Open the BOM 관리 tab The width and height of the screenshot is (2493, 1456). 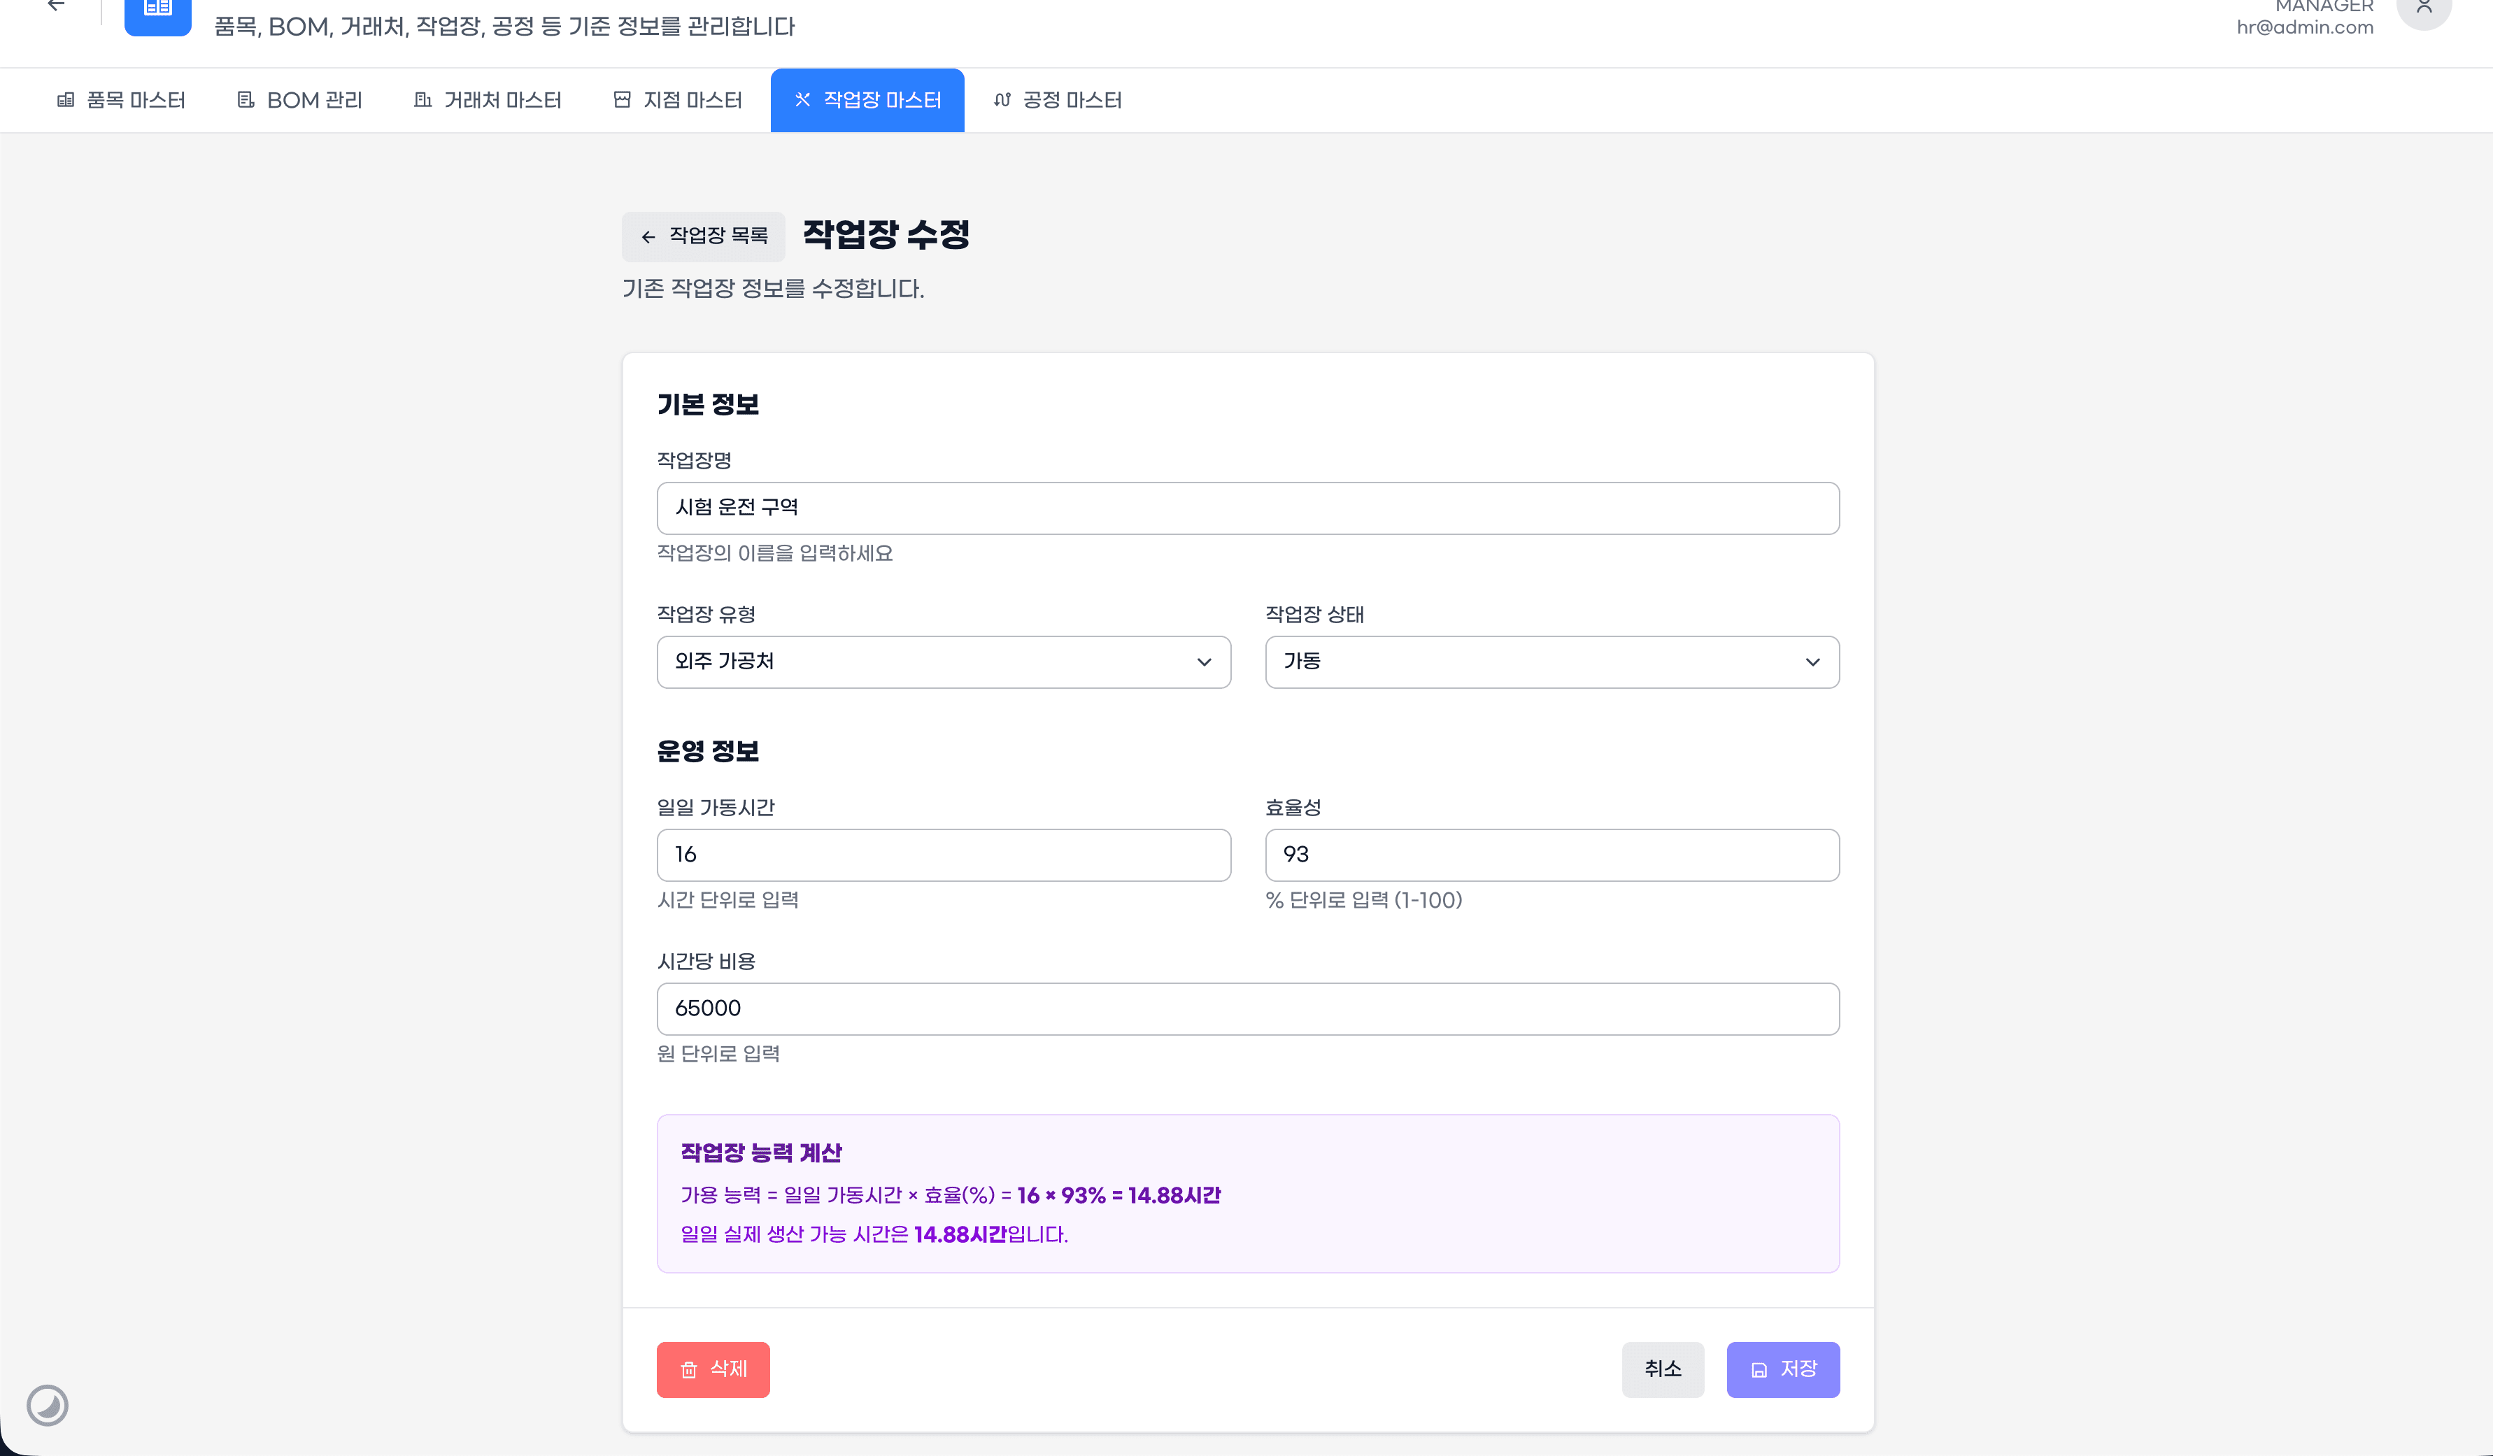point(300,100)
